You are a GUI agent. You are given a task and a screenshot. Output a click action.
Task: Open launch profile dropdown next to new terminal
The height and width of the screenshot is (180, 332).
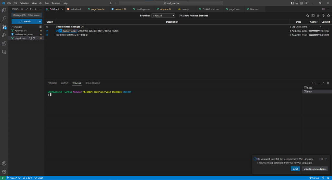pyautogui.click(x=315, y=83)
